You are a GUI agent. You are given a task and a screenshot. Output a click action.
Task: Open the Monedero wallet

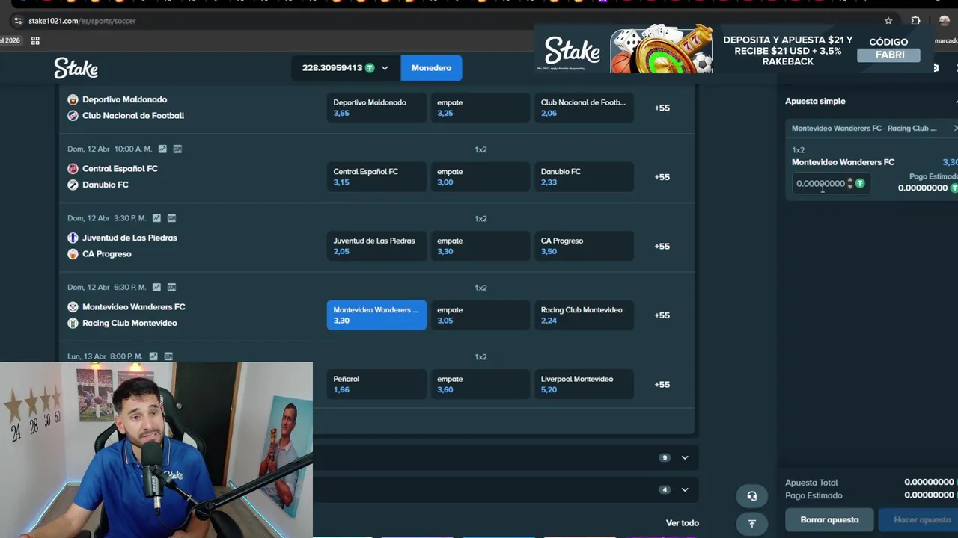click(x=431, y=68)
